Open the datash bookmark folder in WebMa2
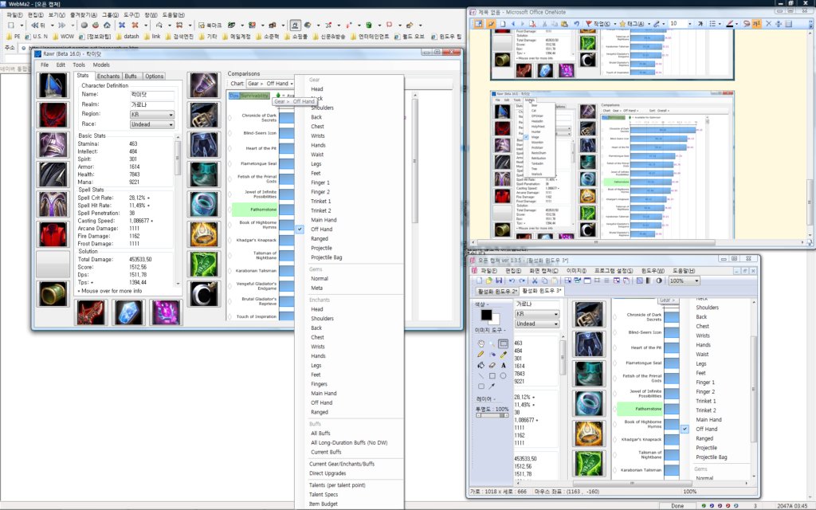816x510 pixels. (127, 37)
